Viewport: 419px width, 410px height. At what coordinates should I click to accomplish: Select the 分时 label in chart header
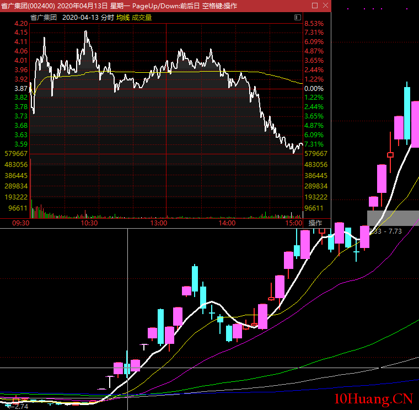pos(107,18)
